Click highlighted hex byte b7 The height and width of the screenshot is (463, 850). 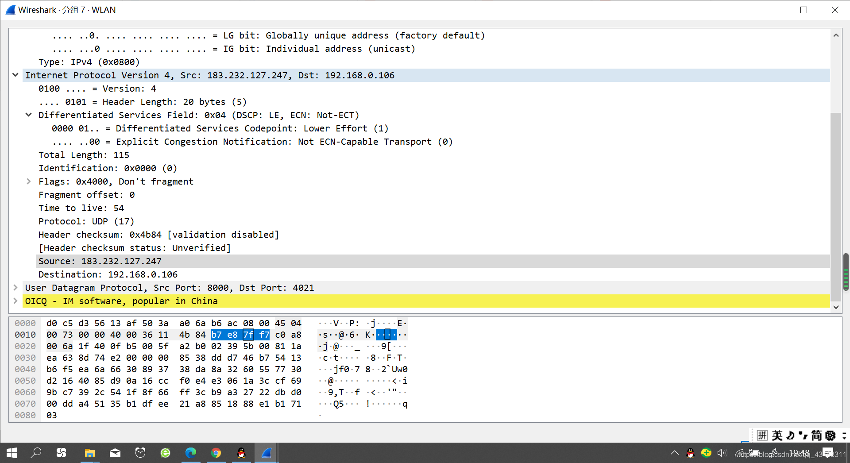pos(216,335)
